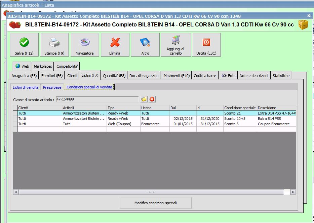Click the 31/12/2020 date cell
Image resolution: width=314 pixels, height=223 pixels.
pos(210,119)
